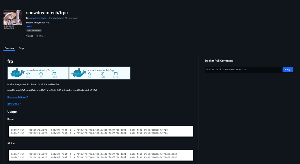Click the Basic docker run frps command line
The height and width of the screenshot is (164, 300).
click(89, 130)
